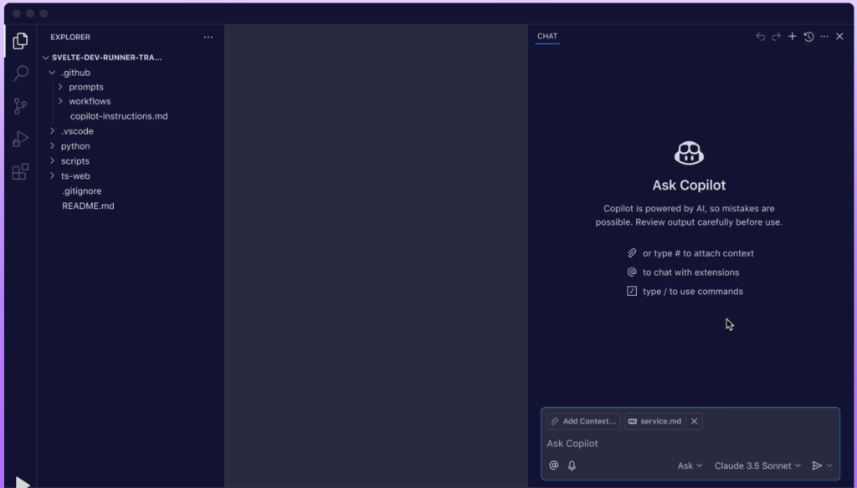Viewport: 857px width, 488px height.
Task: Open Explorer views and more actions menu
Action: point(208,37)
